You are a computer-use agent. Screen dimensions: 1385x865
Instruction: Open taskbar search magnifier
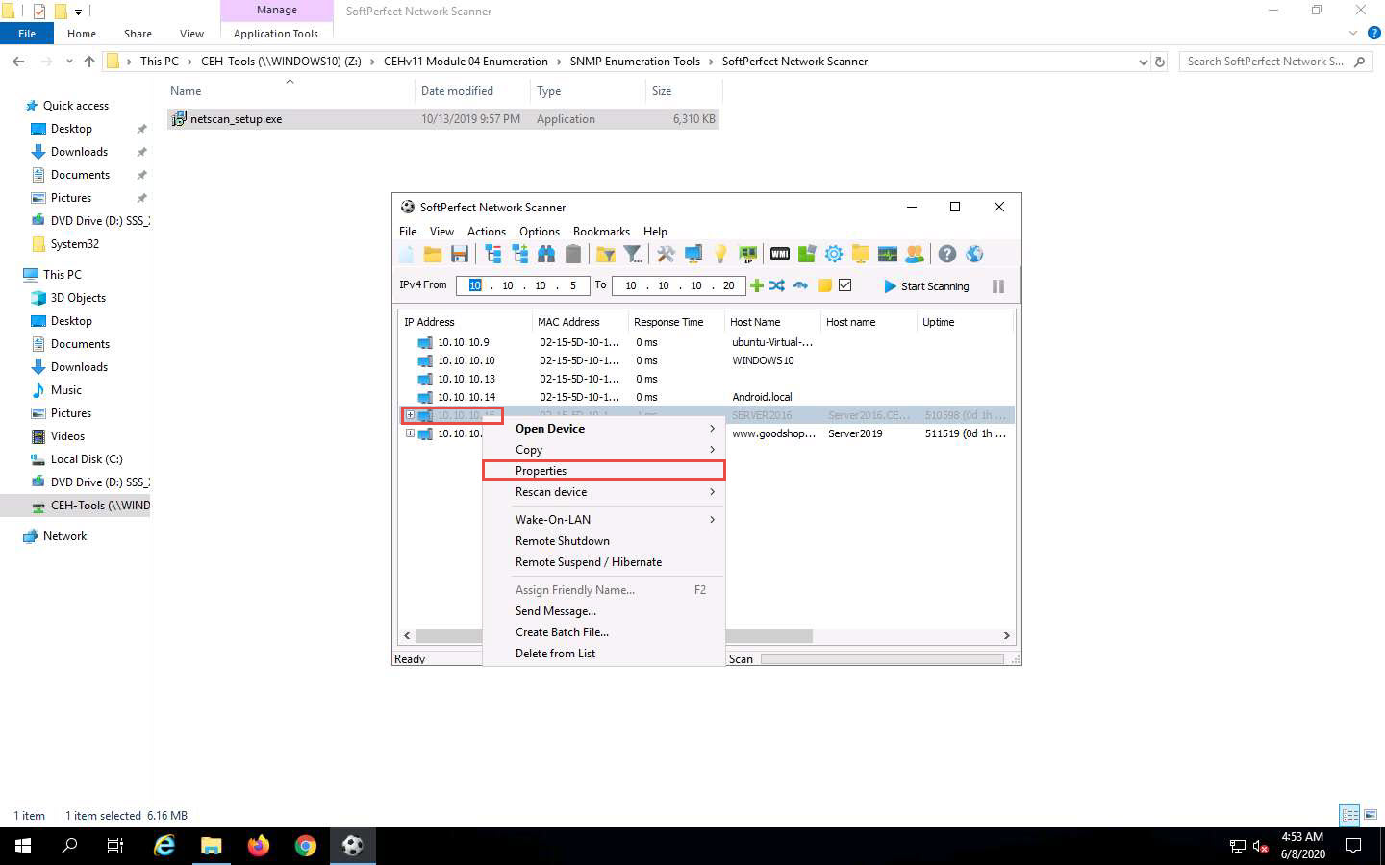pos(69,846)
